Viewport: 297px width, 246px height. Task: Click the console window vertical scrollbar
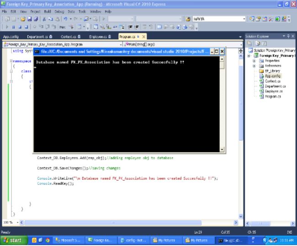(223, 105)
